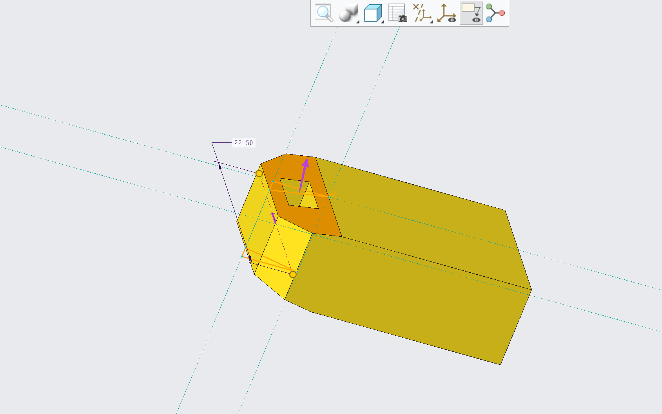Click the orange arrowhead at sketch line end

tap(333, 194)
